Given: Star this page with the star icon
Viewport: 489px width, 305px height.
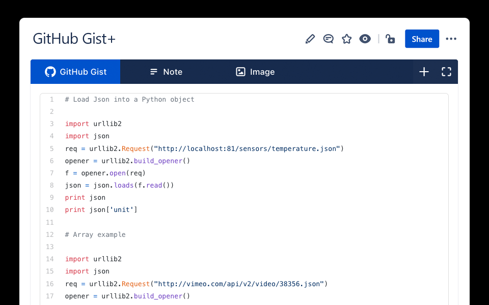Looking at the screenshot, I should tap(347, 39).
